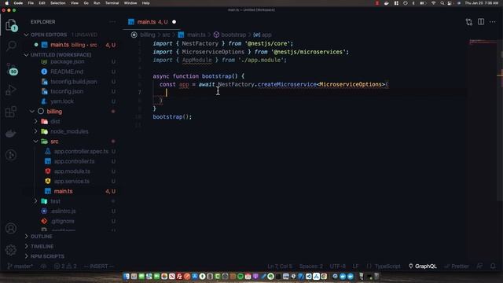
Task: Open the editor more actions menu
Action: [493, 22]
